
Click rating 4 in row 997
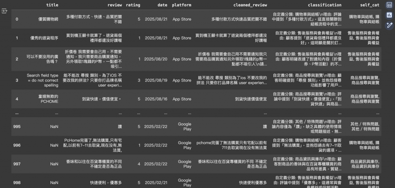pos(139,164)
